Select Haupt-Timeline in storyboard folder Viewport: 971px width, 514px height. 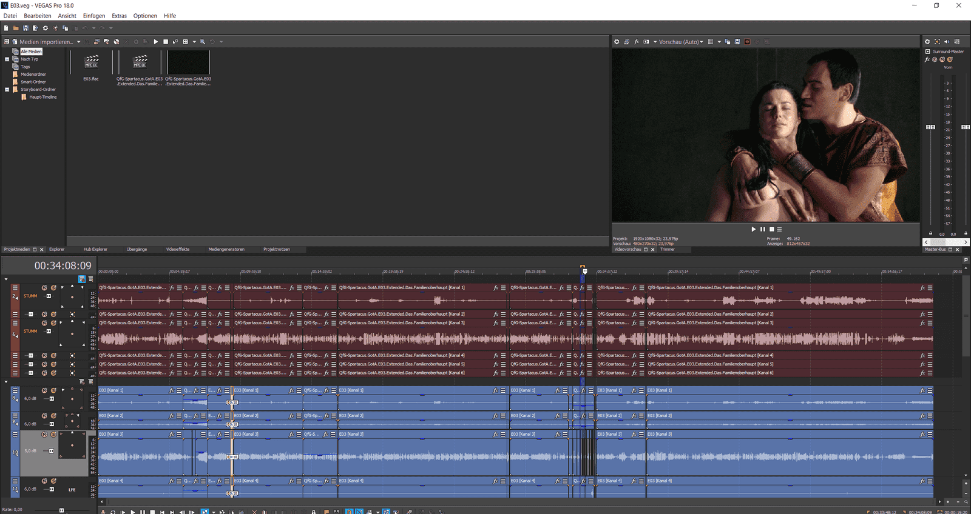pyautogui.click(x=43, y=97)
